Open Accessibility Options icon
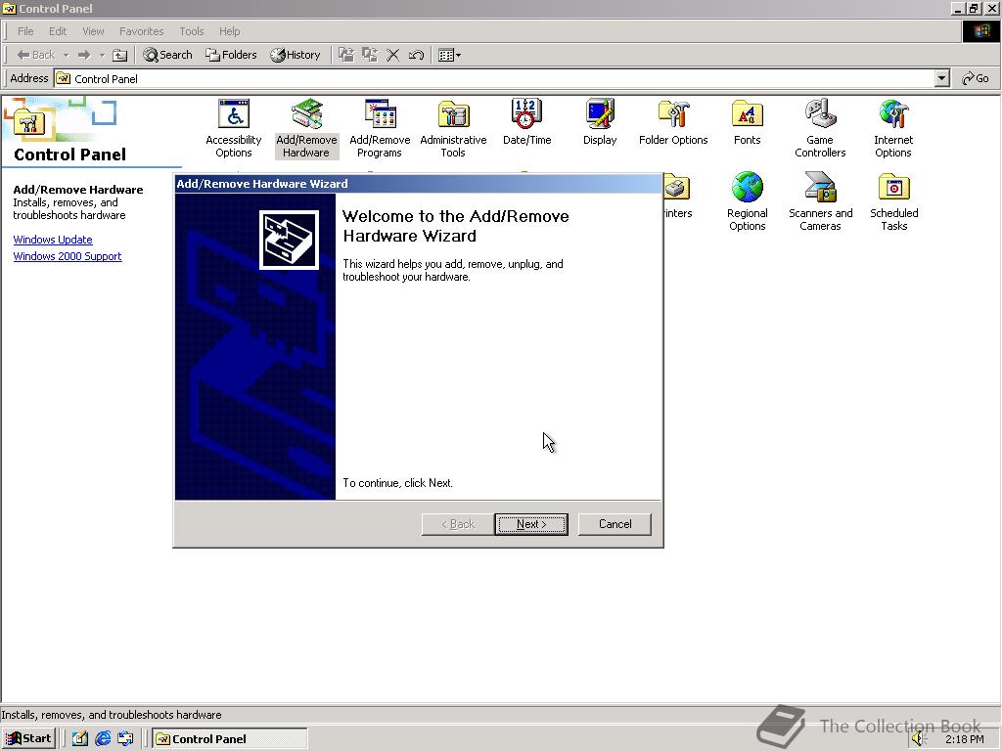 tap(233, 128)
